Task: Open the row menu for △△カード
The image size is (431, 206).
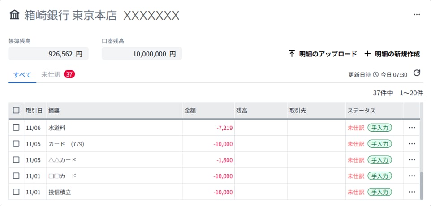Action: (412, 159)
